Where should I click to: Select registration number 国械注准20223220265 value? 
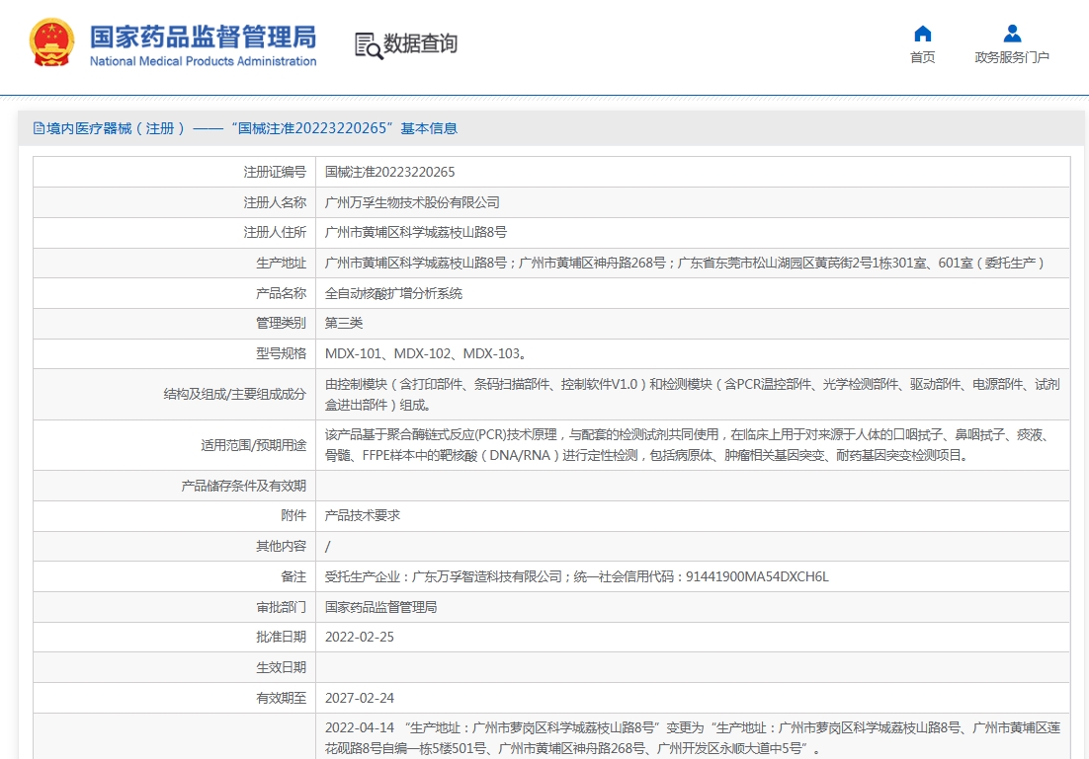(389, 172)
